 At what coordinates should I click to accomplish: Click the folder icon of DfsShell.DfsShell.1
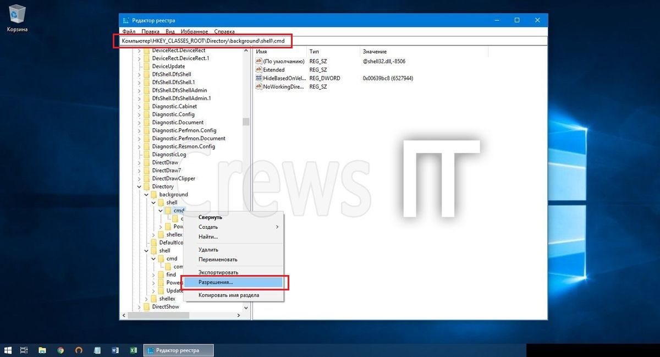[x=146, y=82]
